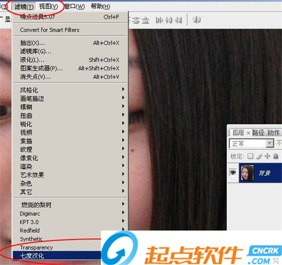Open 滤镜库(G)... filter gallery
The image size is (282, 265).
click(70, 51)
